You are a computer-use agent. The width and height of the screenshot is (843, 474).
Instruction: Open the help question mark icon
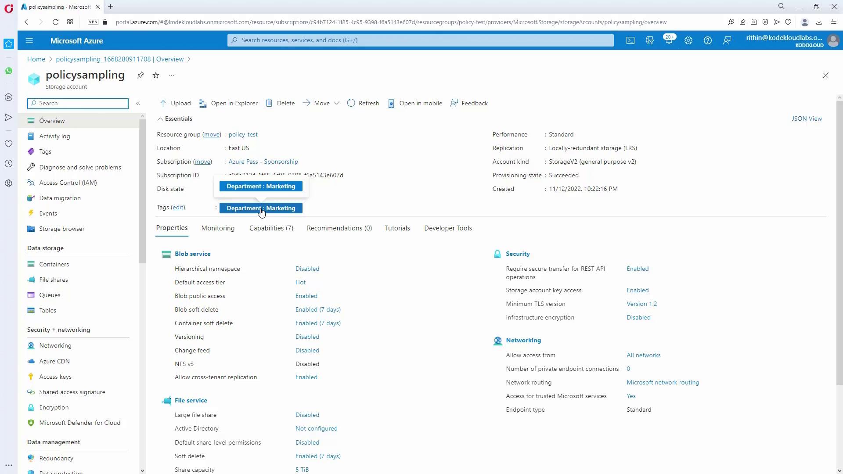708,40
